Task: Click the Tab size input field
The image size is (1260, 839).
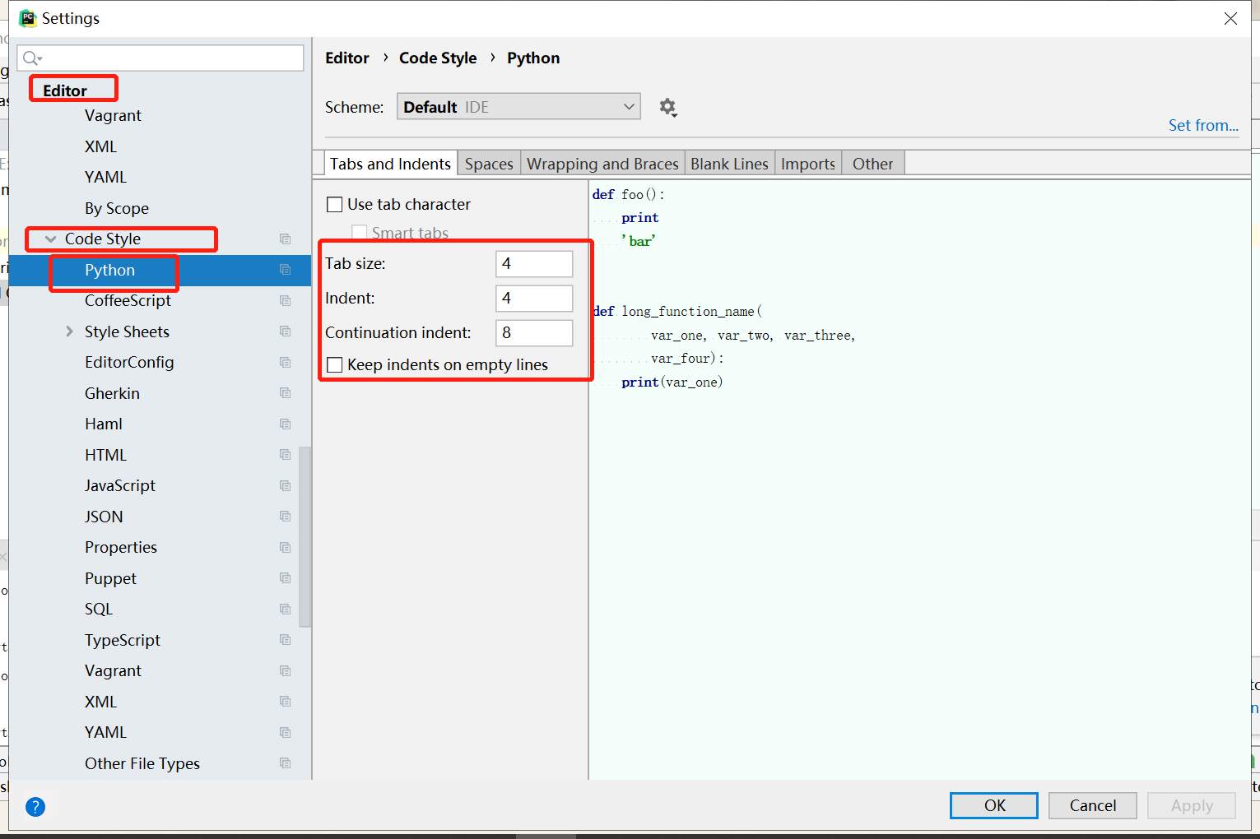Action: (x=534, y=263)
